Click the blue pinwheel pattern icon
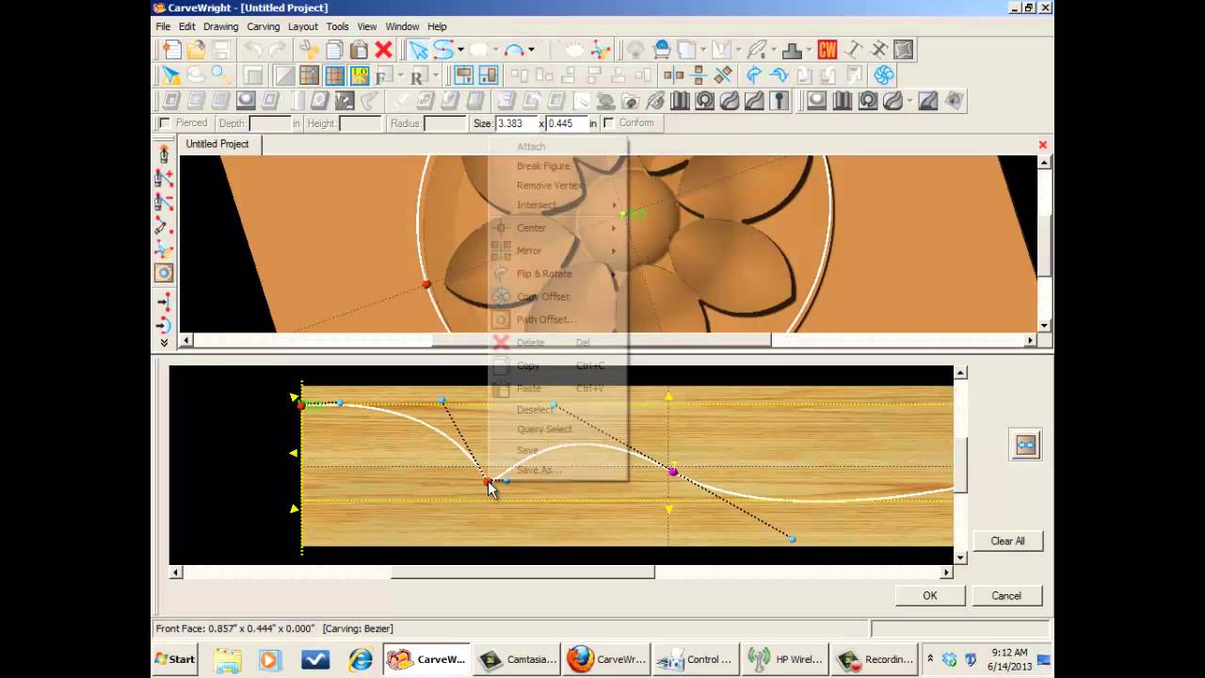 (x=883, y=75)
